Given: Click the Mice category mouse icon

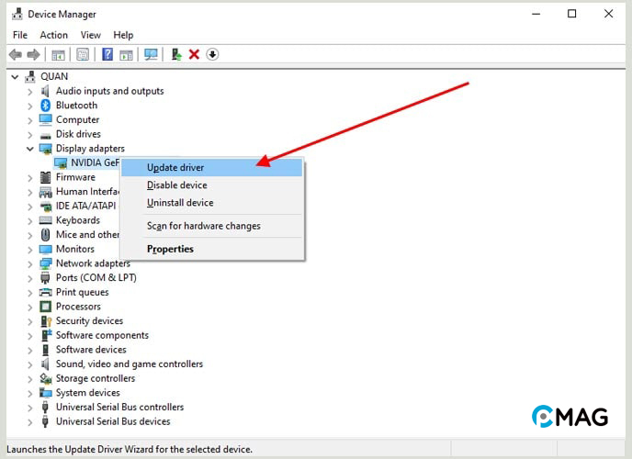Looking at the screenshot, I should click(46, 235).
